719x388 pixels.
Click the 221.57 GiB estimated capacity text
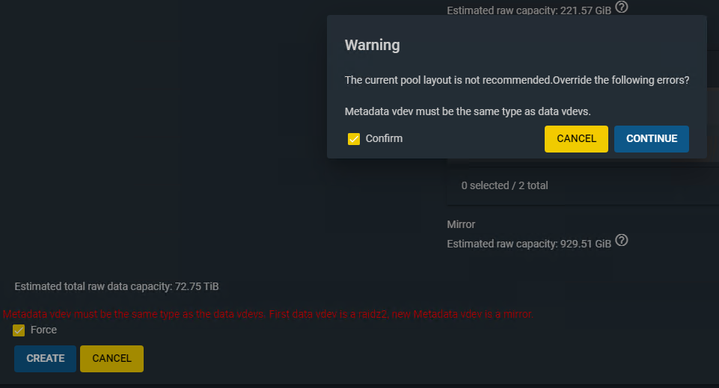(529, 10)
